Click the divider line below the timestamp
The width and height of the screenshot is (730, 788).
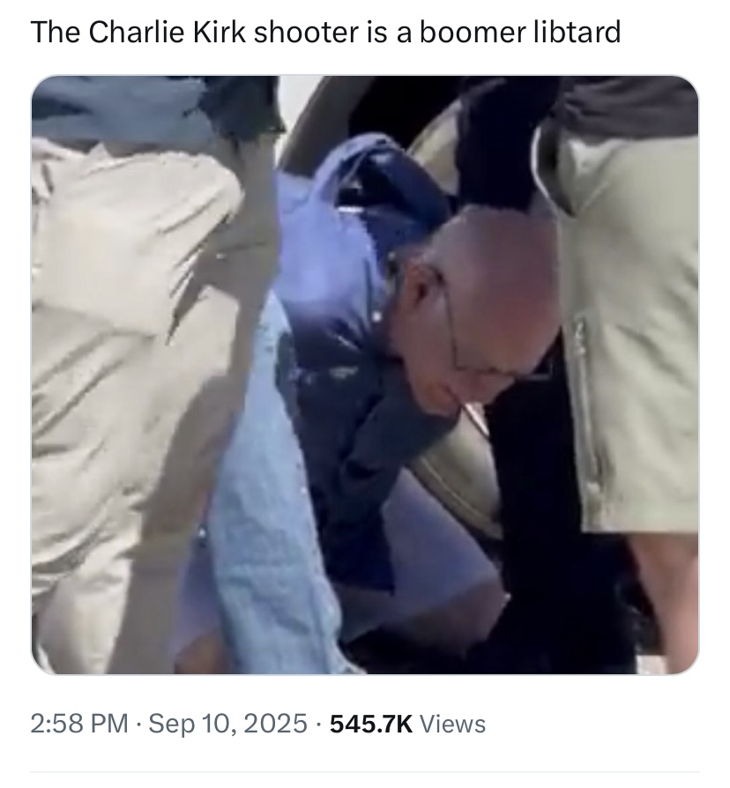pos(365,771)
